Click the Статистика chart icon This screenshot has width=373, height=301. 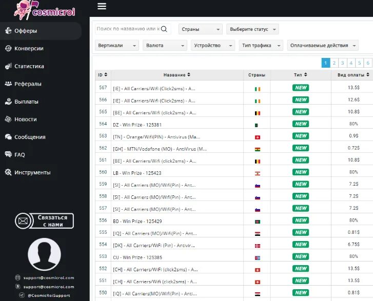(x=8, y=66)
